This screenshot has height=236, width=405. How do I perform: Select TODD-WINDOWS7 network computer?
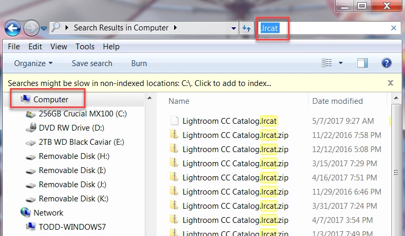72,227
